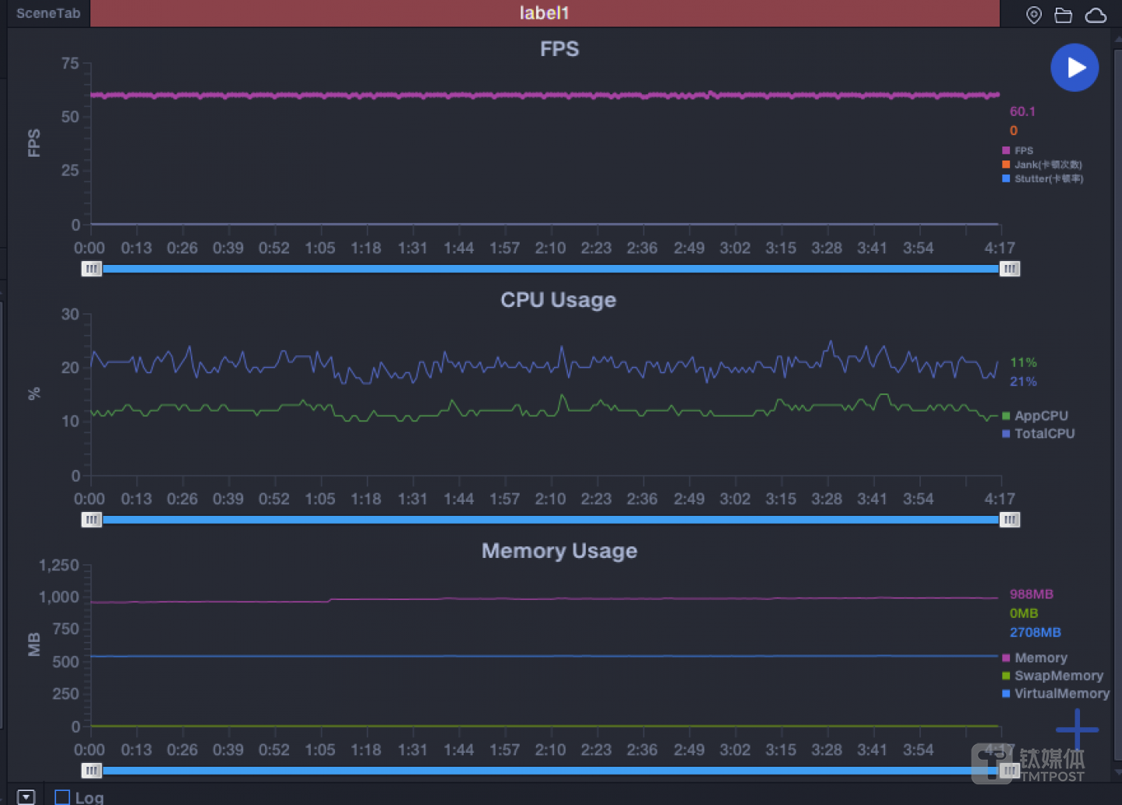Screen dimensions: 1122x805
Task: Click the location pin icon
Action: pyautogui.click(x=1034, y=15)
